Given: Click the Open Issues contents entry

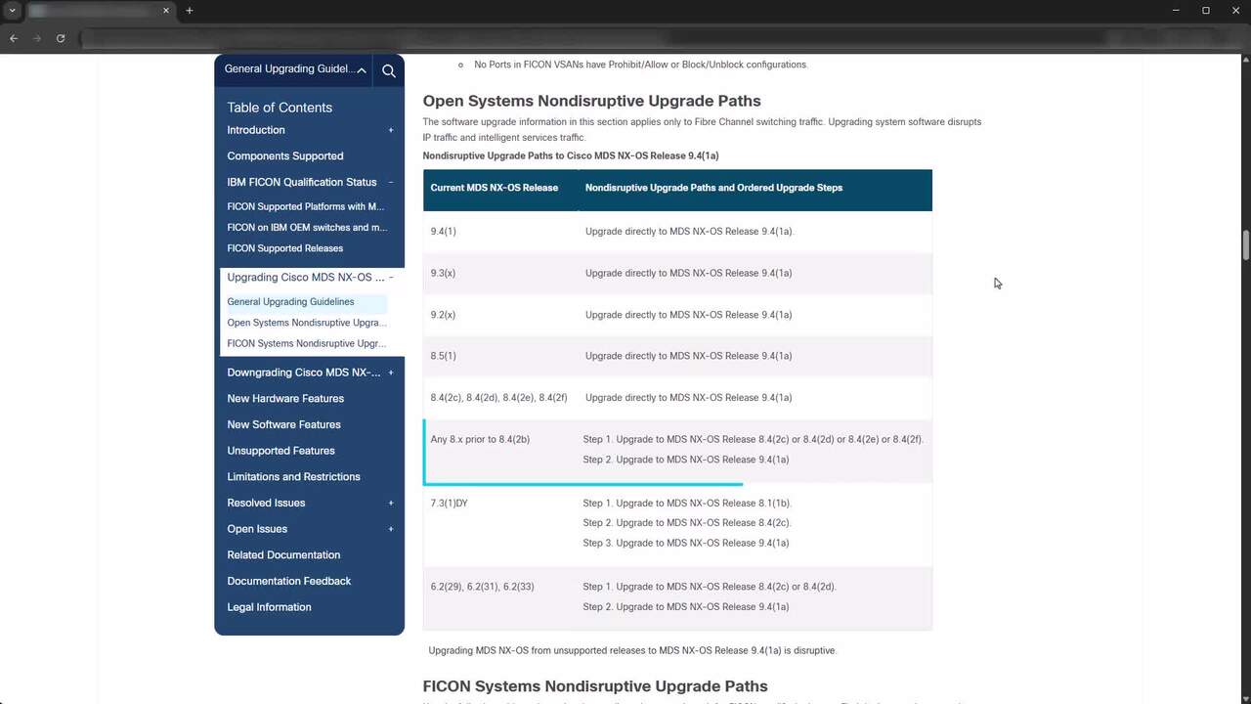Looking at the screenshot, I should [257, 529].
